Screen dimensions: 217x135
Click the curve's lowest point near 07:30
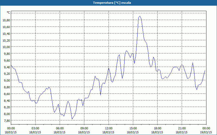coord(72,119)
